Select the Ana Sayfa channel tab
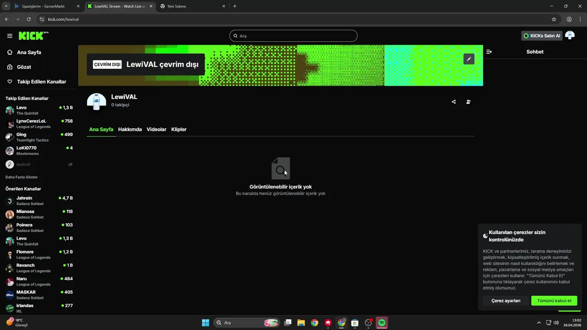587x330 pixels. (x=101, y=129)
